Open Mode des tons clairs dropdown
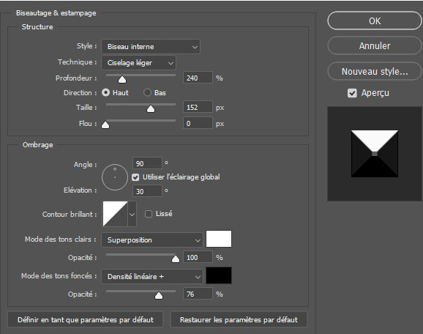Image resolution: width=423 pixels, height=334 pixels. point(152,240)
